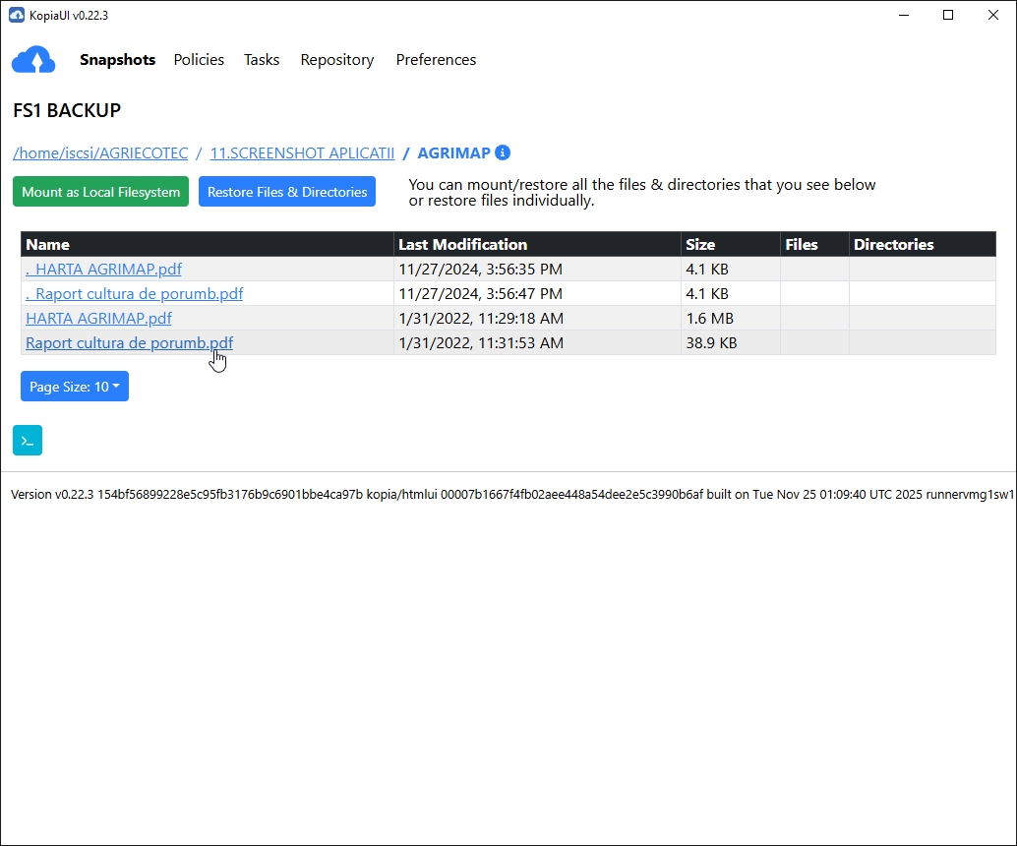
Task: Navigate to /home/iscsi/AGRIECOTEC breadcrumb
Action: [x=100, y=153]
